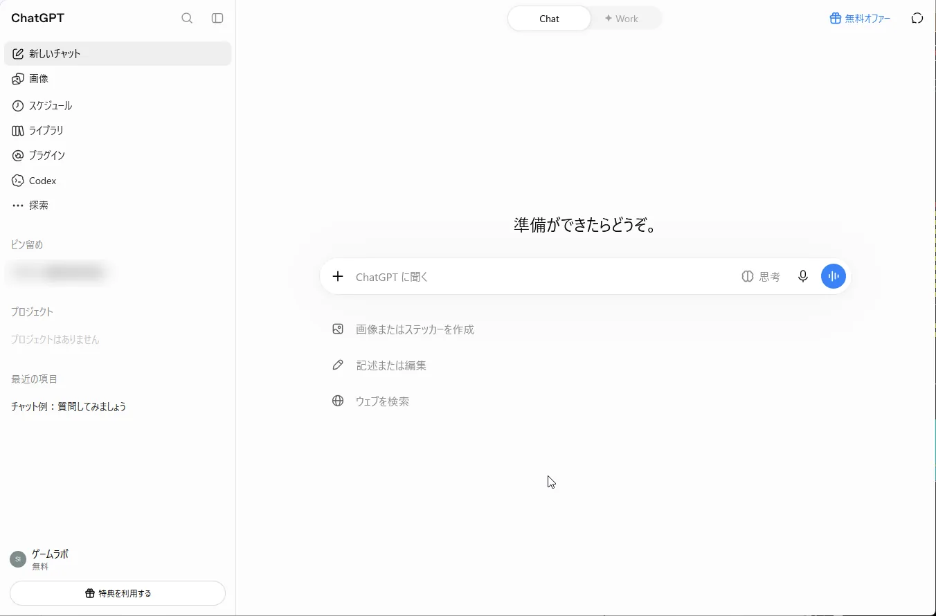The width and height of the screenshot is (936, 616).
Task: Click the 新しいチャット pencil icon
Action: point(18,53)
